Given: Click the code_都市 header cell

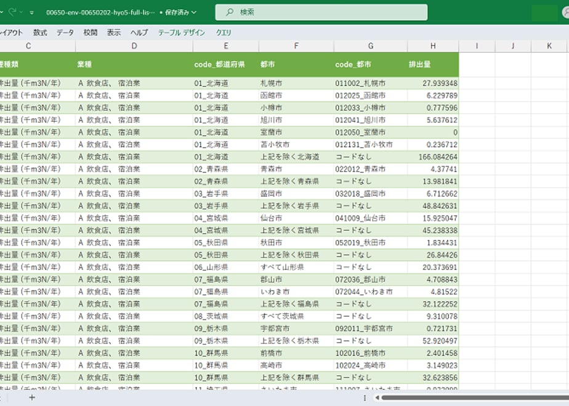Looking at the screenshot, I should (371, 65).
